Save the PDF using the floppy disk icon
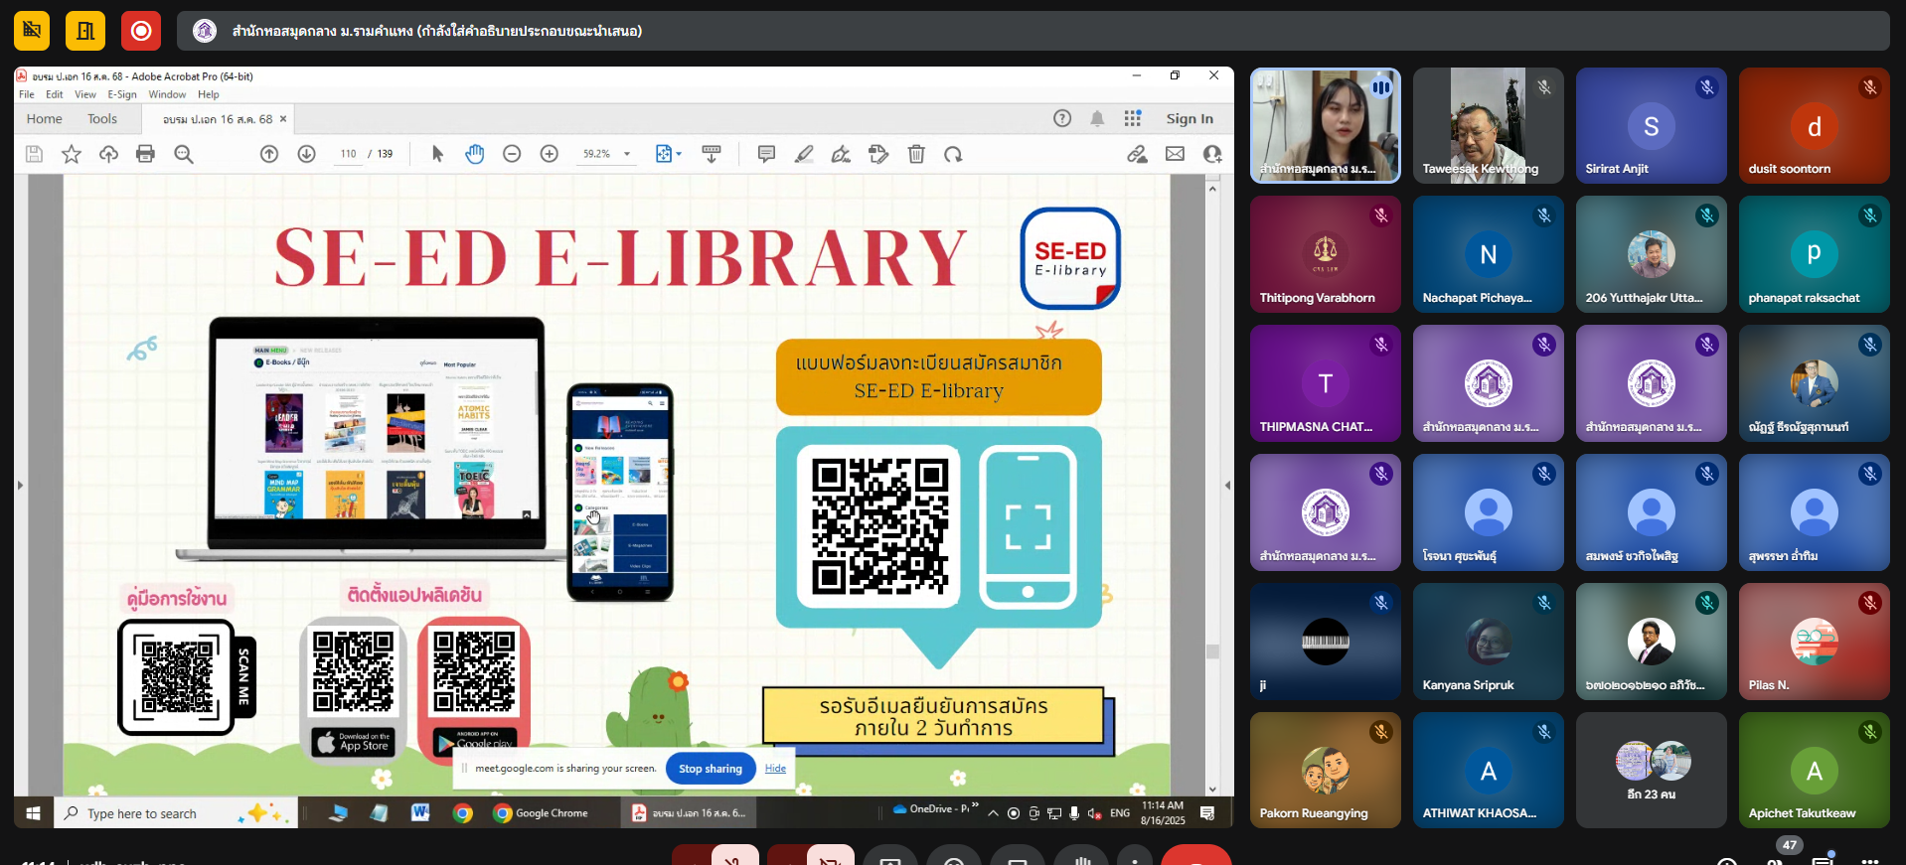This screenshot has width=1906, height=865. click(x=34, y=154)
